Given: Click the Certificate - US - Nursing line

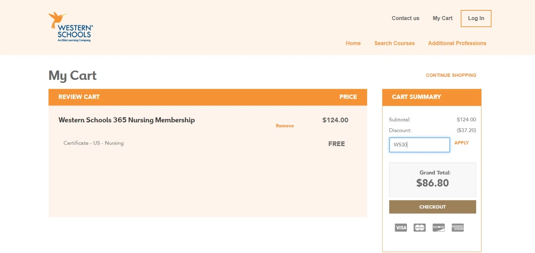Looking at the screenshot, I should point(93,143).
